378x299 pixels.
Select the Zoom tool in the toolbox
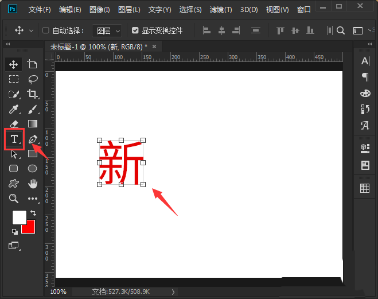(14, 199)
